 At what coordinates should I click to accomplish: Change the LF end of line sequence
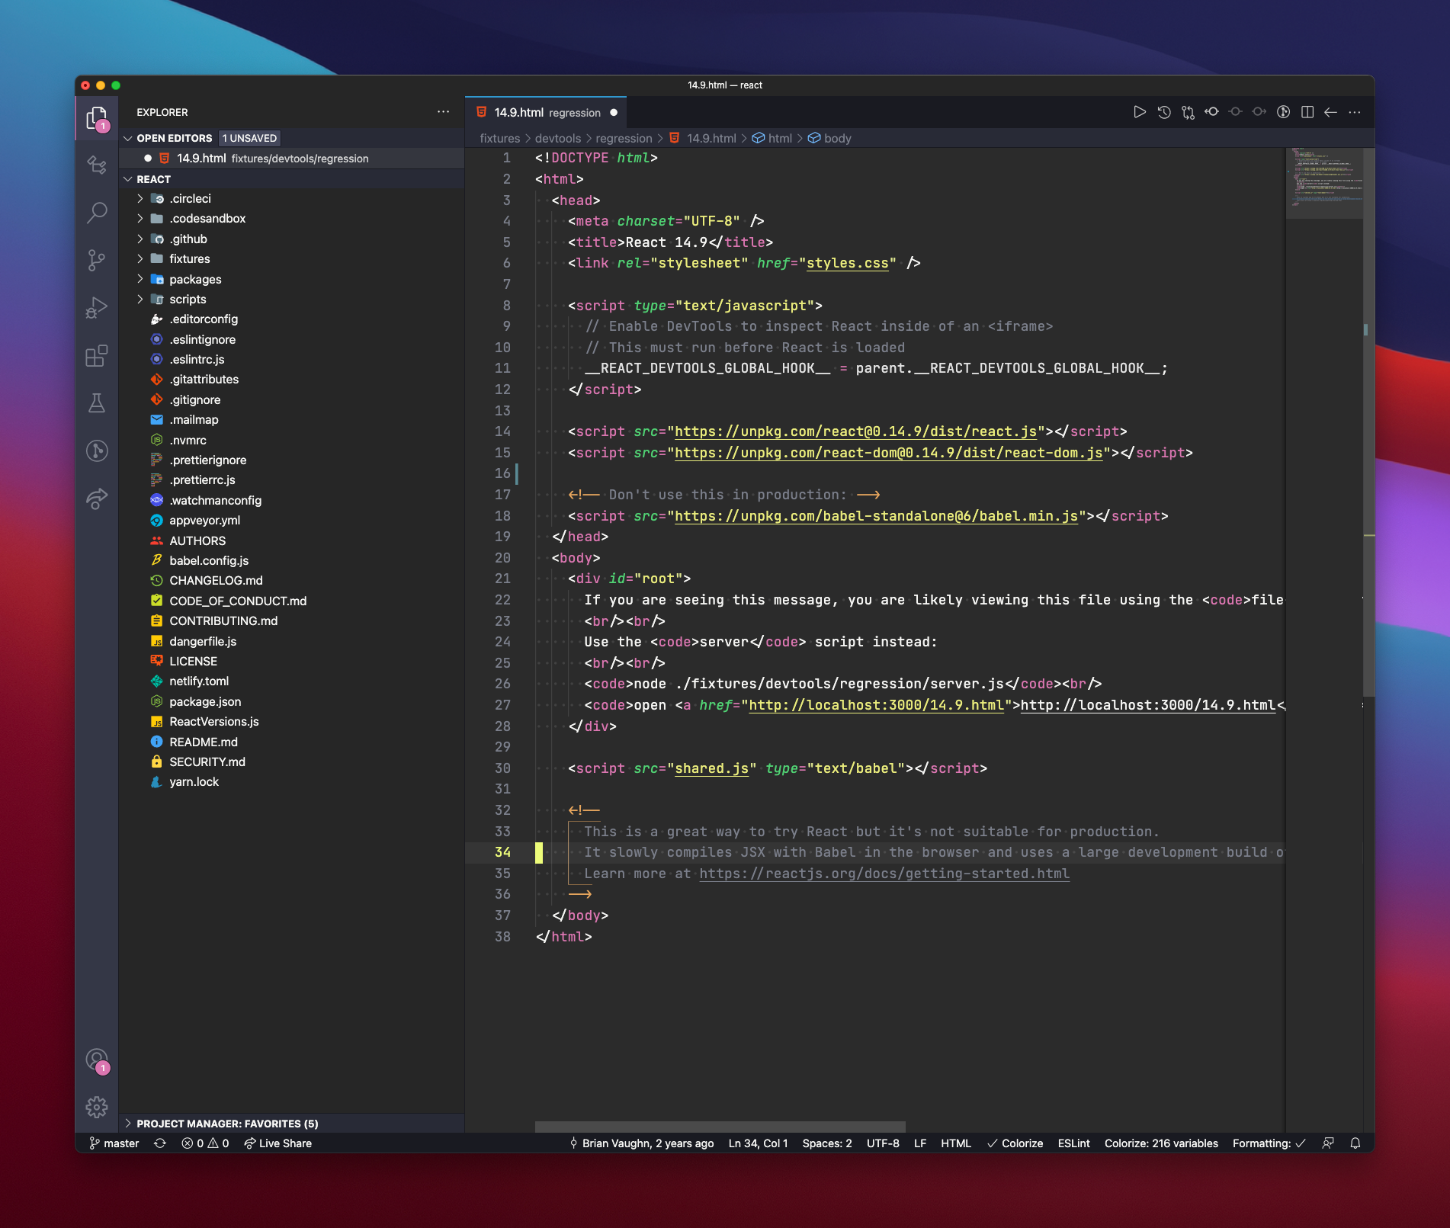pyautogui.click(x=920, y=1143)
